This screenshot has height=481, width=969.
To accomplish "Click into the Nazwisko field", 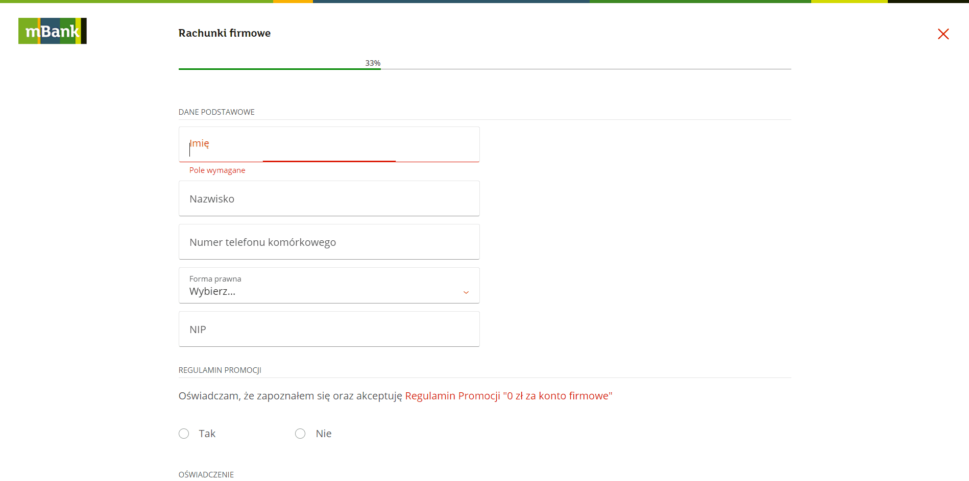I will pyautogui.click(x=329, y=198).
